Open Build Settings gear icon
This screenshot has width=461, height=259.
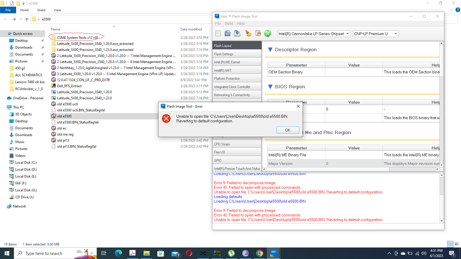258,33
